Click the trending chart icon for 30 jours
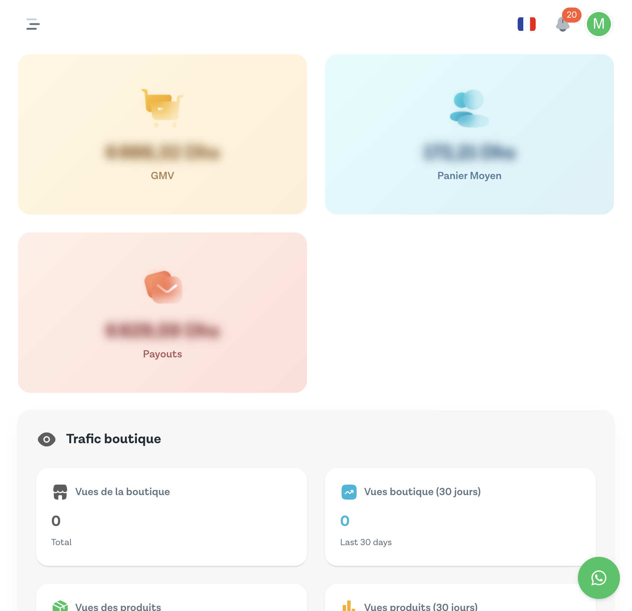Screen dimensions: 632x611 click(349, 492)
